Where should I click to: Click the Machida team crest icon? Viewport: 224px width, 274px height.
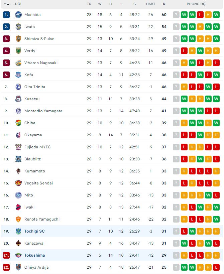point(18,15)
